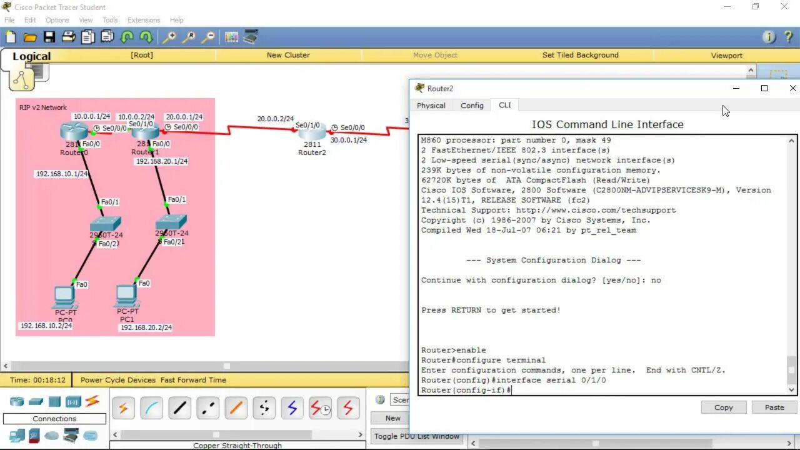Select the Routers device category
800x450 pixels.
pos(16,401)
